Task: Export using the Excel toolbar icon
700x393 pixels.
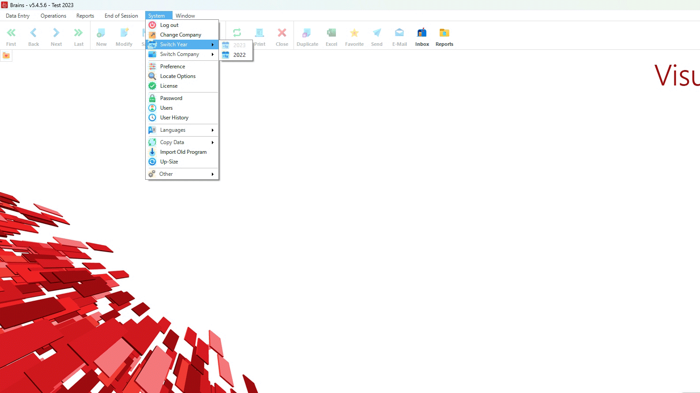Action: [331, 37]
